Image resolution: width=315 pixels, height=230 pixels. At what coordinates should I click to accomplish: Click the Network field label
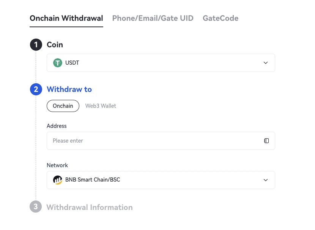coord(57,165)
